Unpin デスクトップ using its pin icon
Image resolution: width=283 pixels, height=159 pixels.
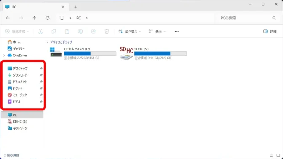click(x=41, y=69)
